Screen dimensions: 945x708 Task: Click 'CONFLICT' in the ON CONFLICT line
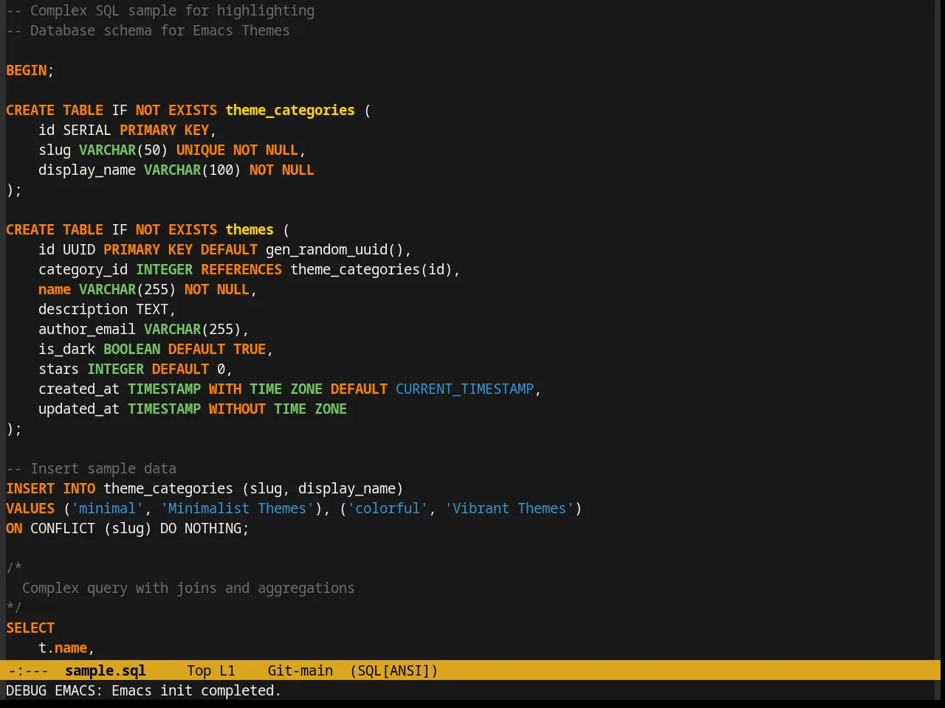pyautogui.click(x=63, y=528)
